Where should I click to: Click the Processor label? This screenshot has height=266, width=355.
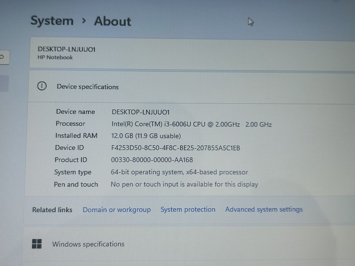coord(70,123)
